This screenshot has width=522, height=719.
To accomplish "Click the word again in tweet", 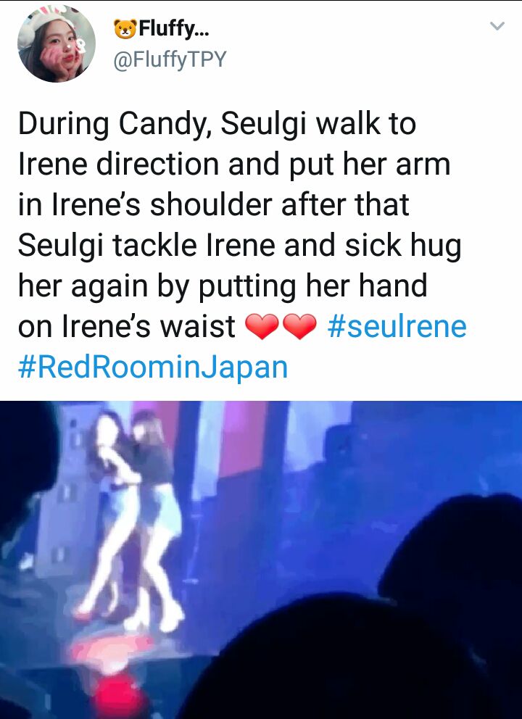I will pos(109,286).
